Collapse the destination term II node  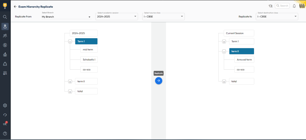(x=224, y=52)
